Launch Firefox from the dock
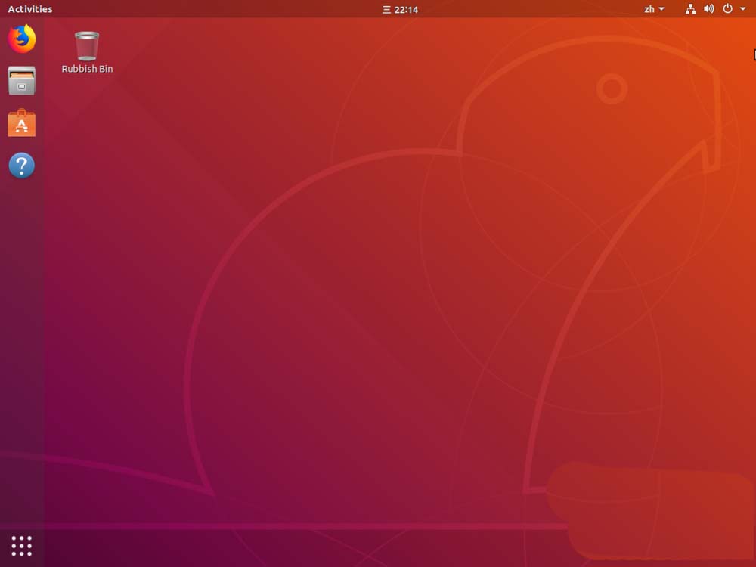This screenshot has height=567, width=756. tap(22, 39)
